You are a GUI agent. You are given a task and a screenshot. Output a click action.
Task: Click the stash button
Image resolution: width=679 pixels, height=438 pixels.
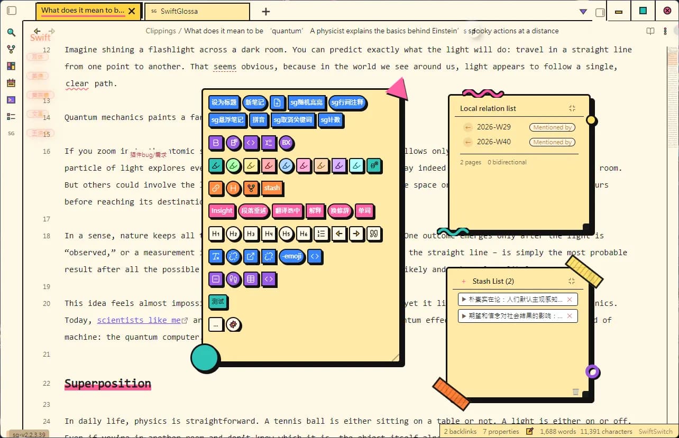[x=272, y=188]
